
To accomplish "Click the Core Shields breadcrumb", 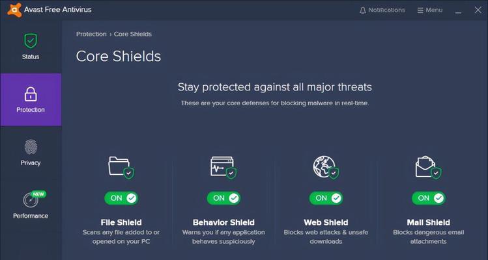I will point(133,34).
